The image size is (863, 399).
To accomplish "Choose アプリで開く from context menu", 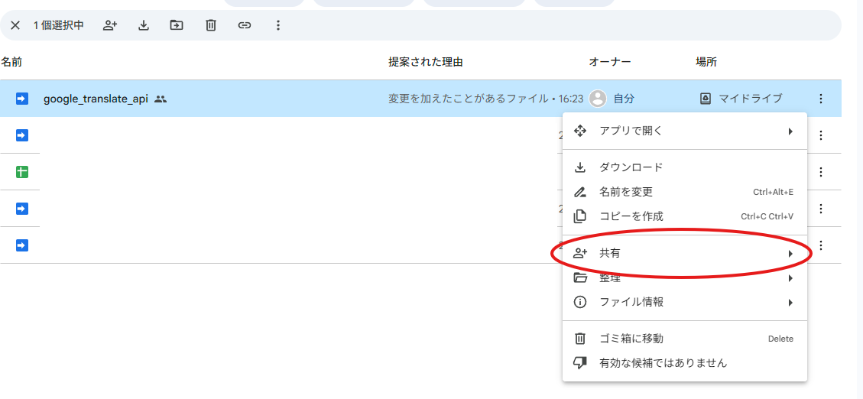I will [685, 131].
